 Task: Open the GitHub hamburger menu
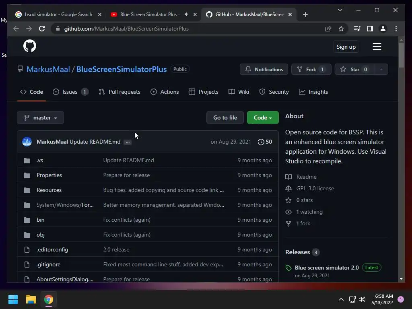tap(377, 47)
